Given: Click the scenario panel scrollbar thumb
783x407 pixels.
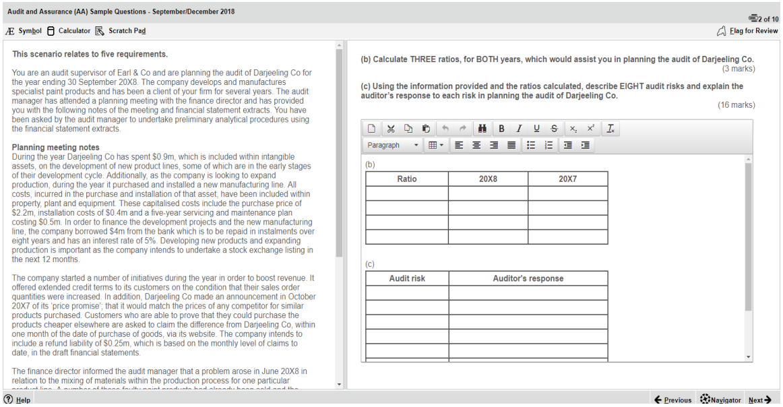Looking at the screenshot, I should click(340, 153).
